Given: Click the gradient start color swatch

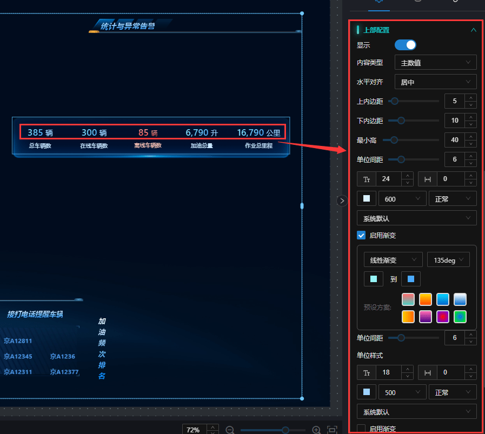Looking at the screenshot, I should (x=373, y=279).
